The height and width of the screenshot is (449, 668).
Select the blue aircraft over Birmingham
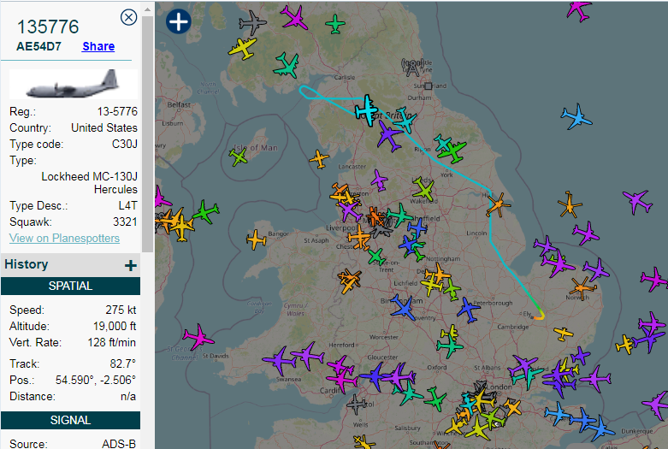point(403,307)
